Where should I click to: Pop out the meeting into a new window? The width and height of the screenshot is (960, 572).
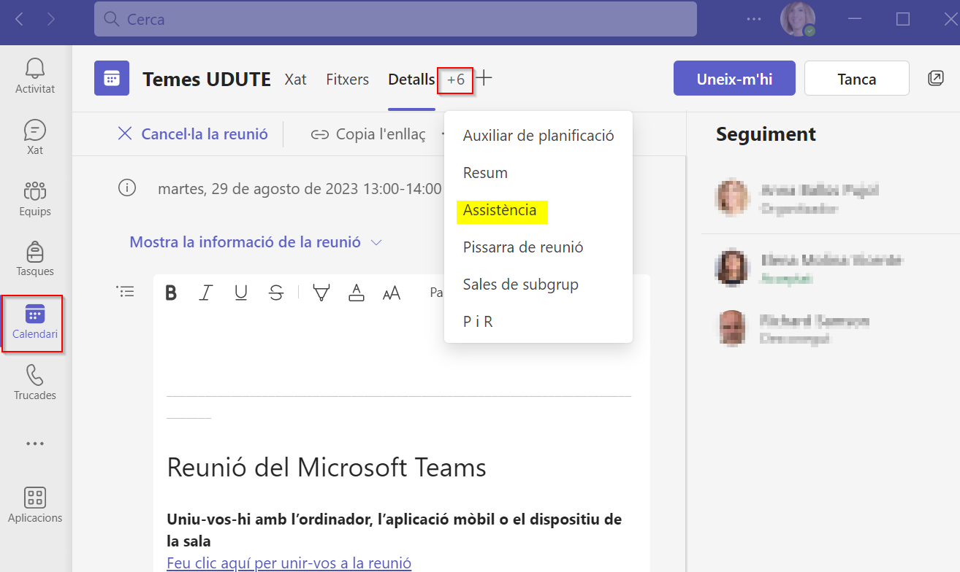(935, 78)
